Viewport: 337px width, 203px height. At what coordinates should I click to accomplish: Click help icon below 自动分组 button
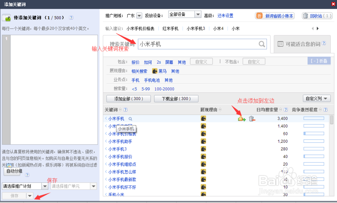27,175
